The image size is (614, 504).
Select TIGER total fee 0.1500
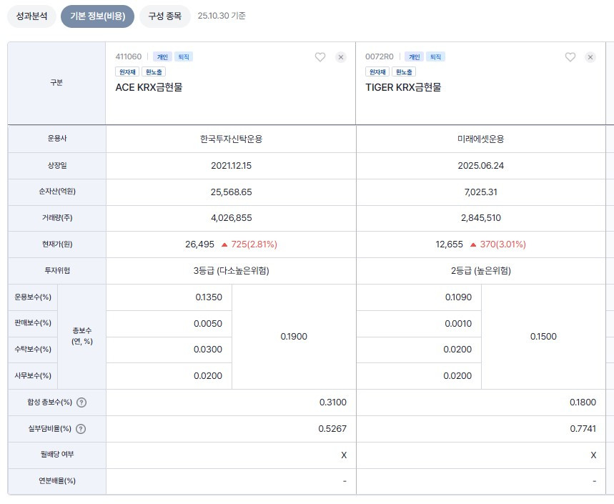tap(543, 337)
